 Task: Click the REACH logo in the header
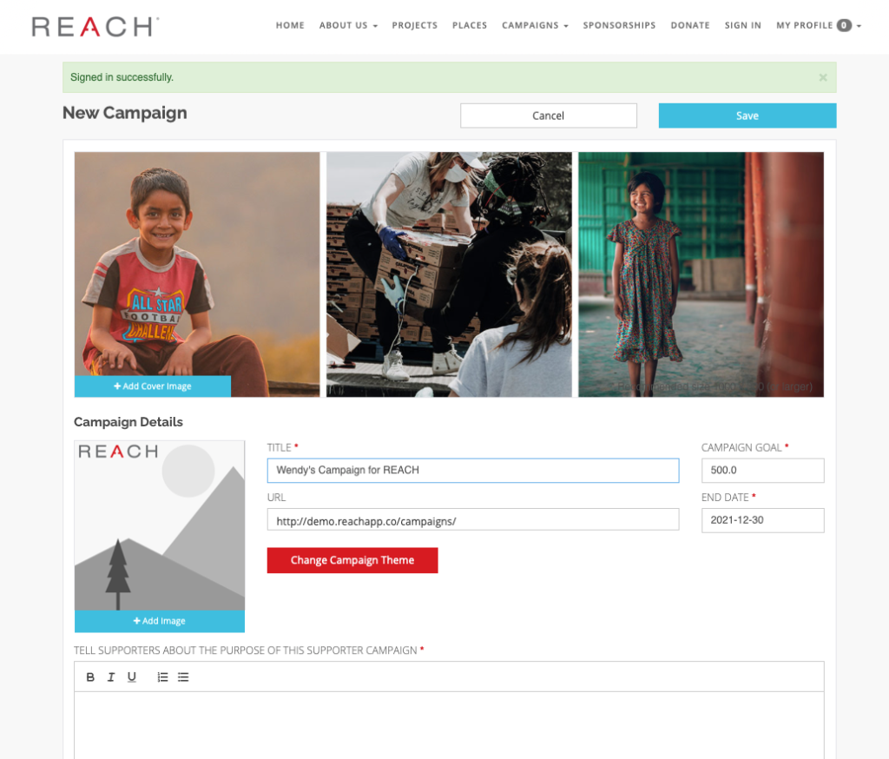95,27
